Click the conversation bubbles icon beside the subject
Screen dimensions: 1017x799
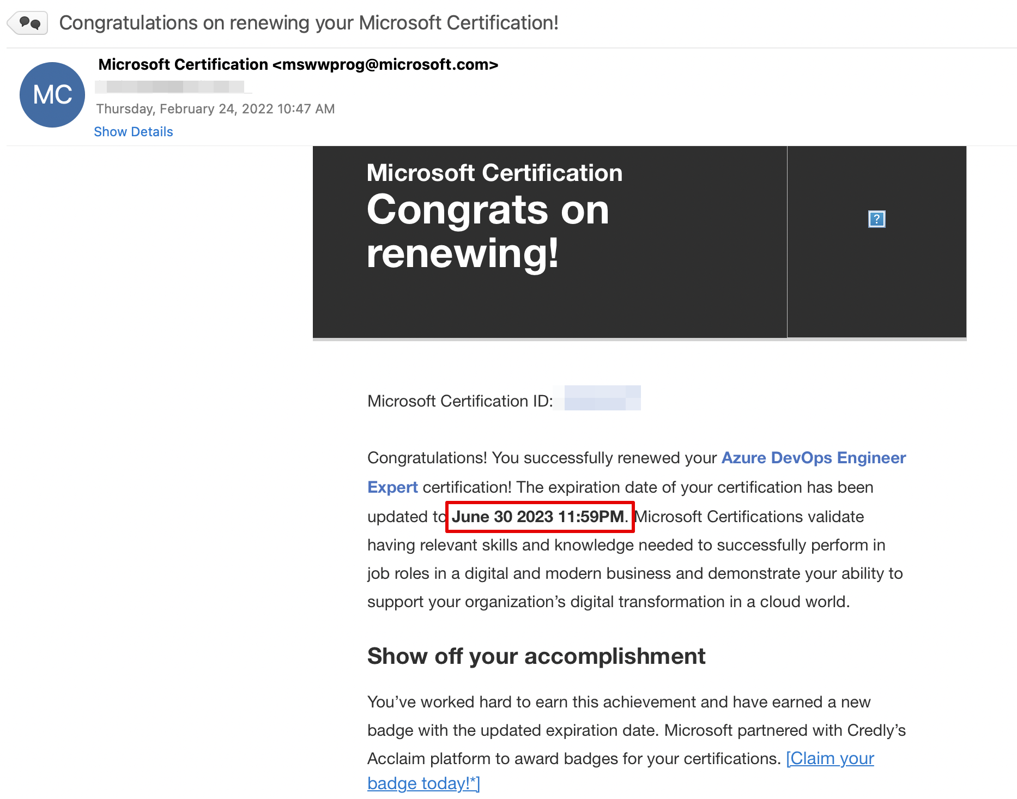pos(28,23)
